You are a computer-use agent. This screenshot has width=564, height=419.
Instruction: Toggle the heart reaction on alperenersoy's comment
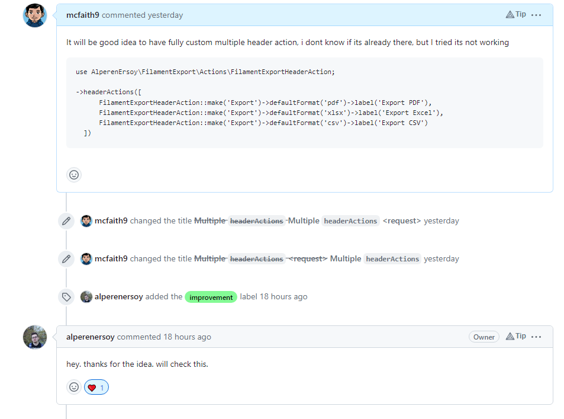pyautogui.click(x=96, y=388)
